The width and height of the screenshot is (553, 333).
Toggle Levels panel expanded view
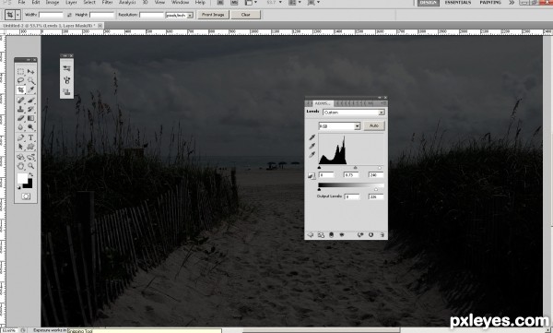(x=321, y=235)
